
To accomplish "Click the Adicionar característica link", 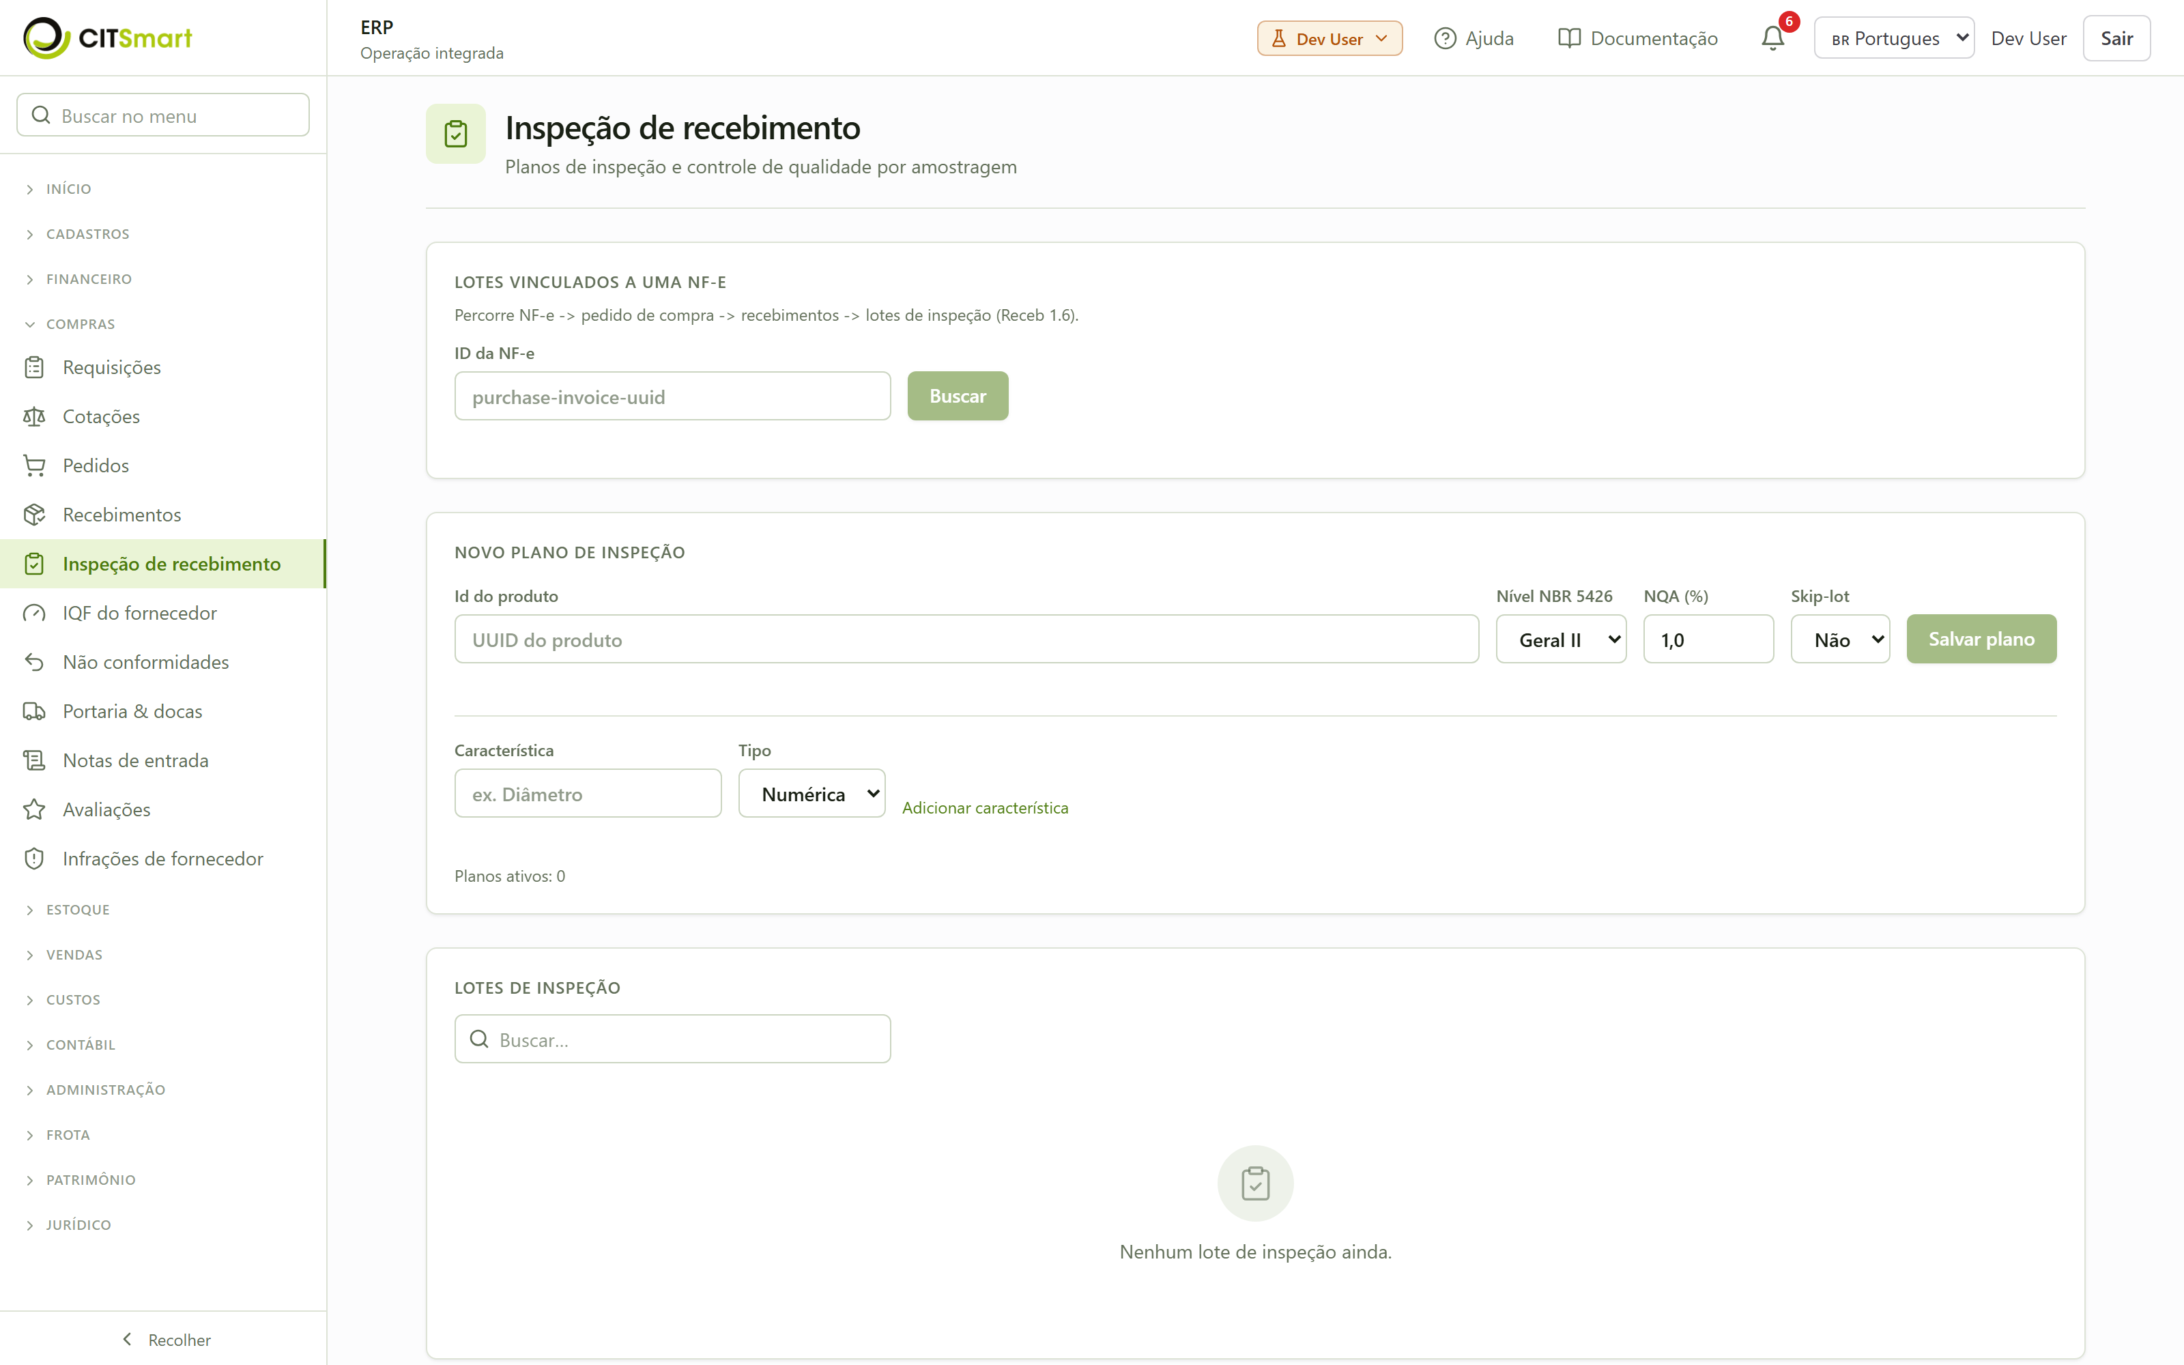I will pos(985,808).
